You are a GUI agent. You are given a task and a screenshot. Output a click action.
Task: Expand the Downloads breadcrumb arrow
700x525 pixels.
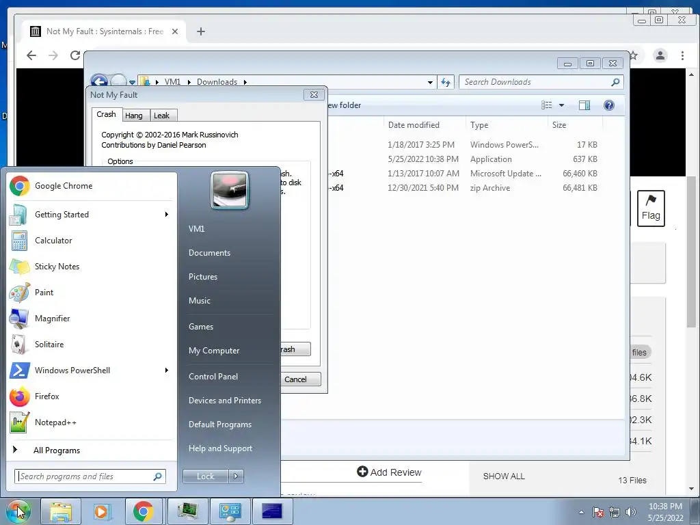[x=245, y=82]
